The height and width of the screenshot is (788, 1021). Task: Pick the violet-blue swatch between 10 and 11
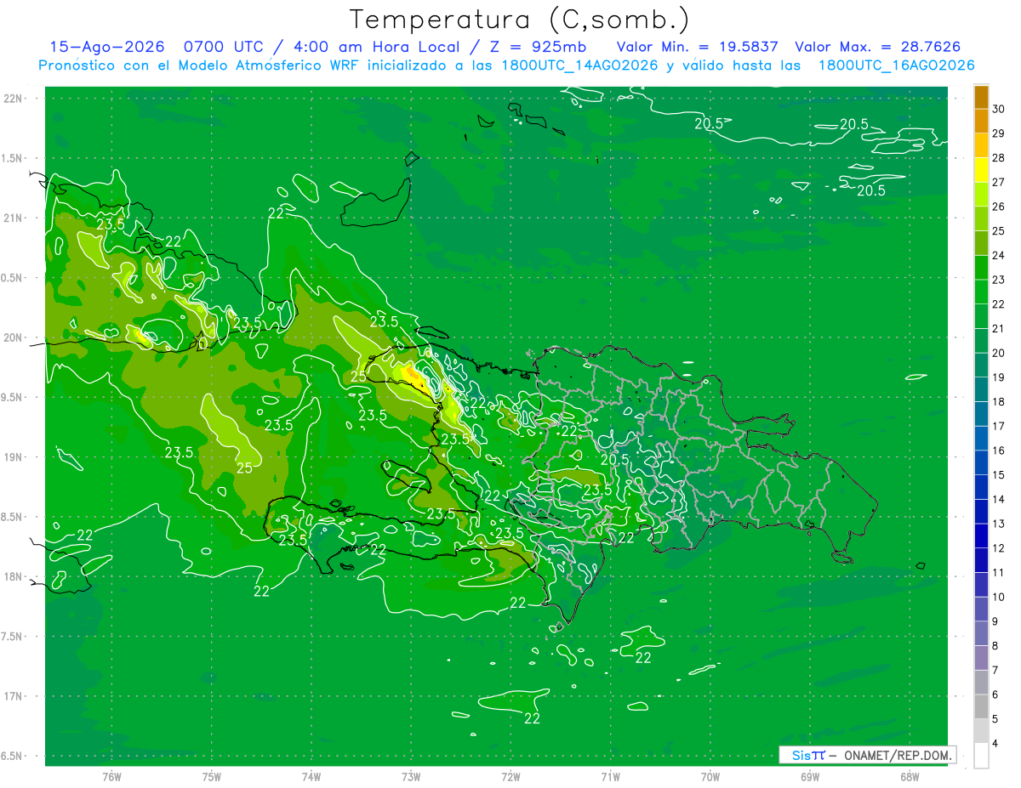981,585
